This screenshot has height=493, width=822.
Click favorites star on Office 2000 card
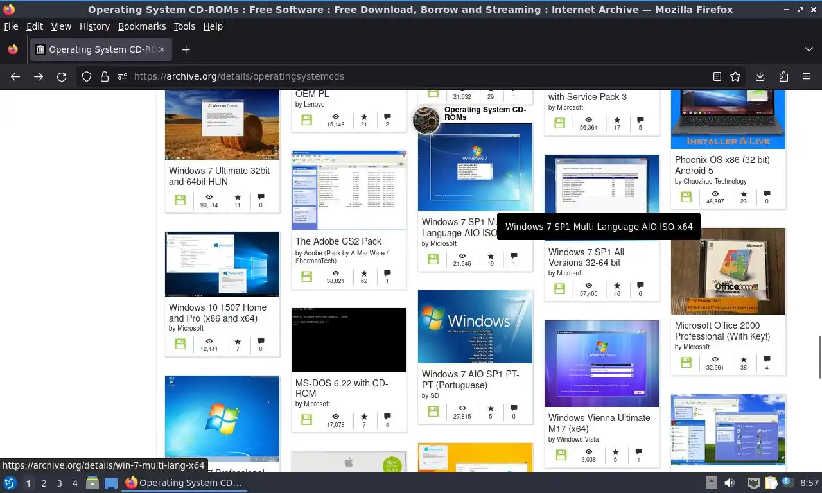pyautogui.click(x=744, y=359)
